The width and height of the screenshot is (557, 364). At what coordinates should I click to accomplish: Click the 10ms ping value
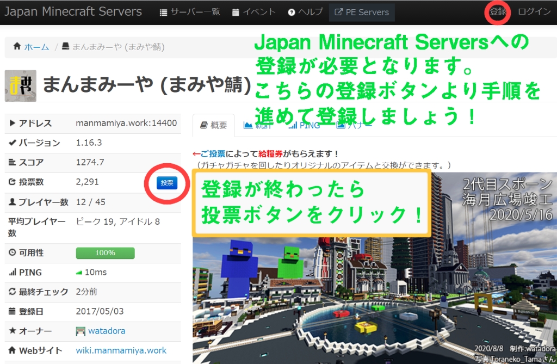tap(96, 272)
